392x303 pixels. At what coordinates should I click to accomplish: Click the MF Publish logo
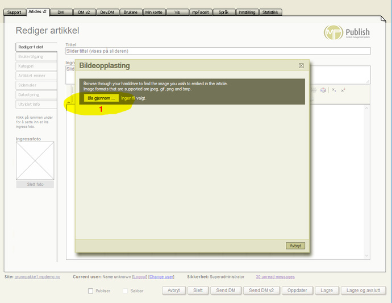(x=347, y=33)
